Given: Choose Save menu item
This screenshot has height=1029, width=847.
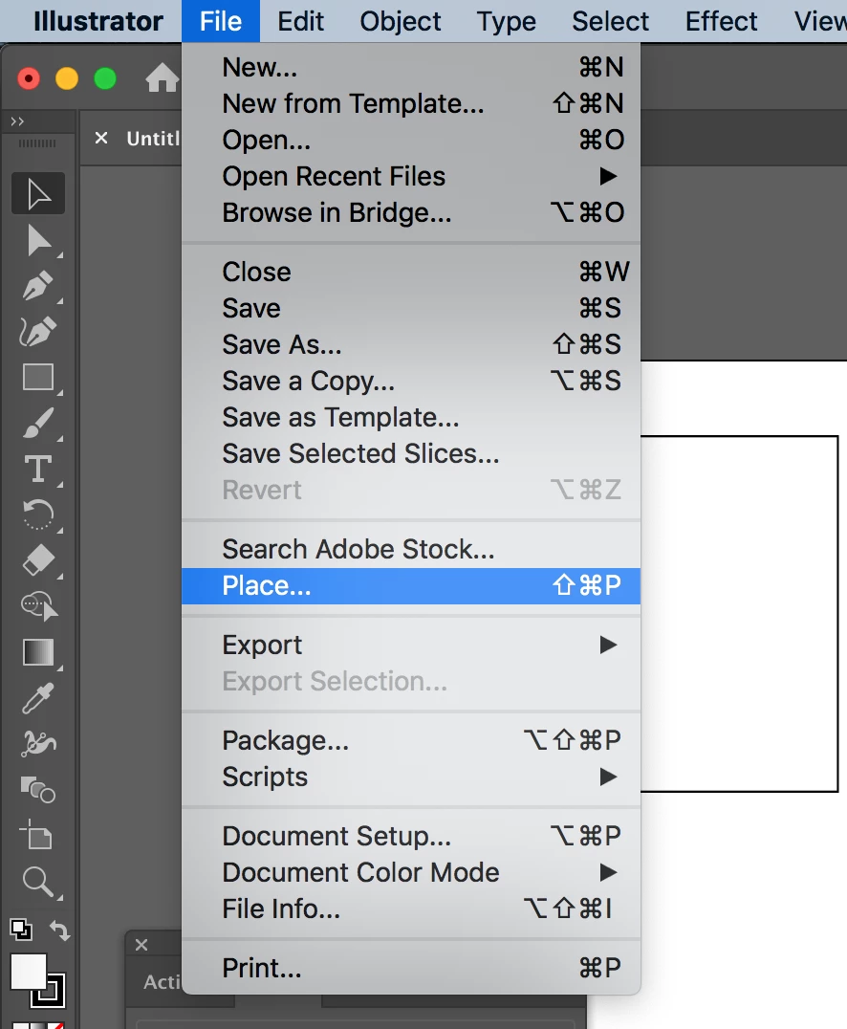Looking at the screenshot, I should (x=411, y=308).
